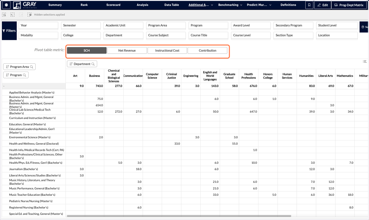Open the Program Area filter
This screenshot has width=369, height=220.
coord(166,26)
